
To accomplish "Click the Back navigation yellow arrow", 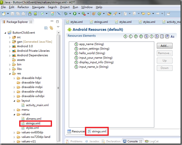I will tap(149, 14).
